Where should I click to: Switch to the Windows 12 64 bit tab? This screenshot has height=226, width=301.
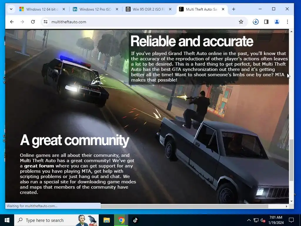(42, 9)
